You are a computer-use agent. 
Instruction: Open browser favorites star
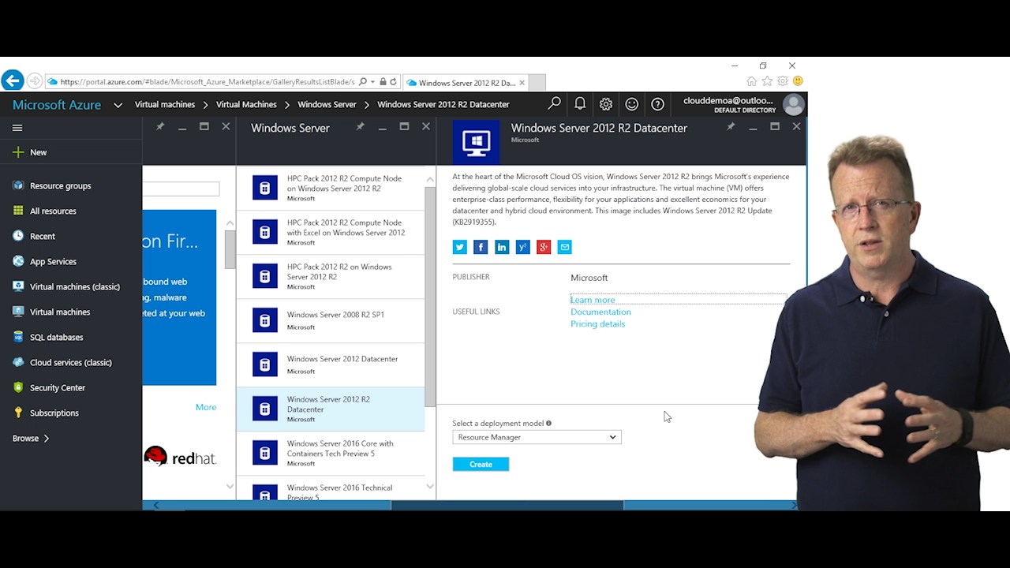click(x=767, y=80)
